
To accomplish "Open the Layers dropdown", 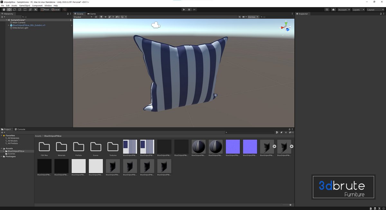I will pyautogui.click(x=358, y=10).
